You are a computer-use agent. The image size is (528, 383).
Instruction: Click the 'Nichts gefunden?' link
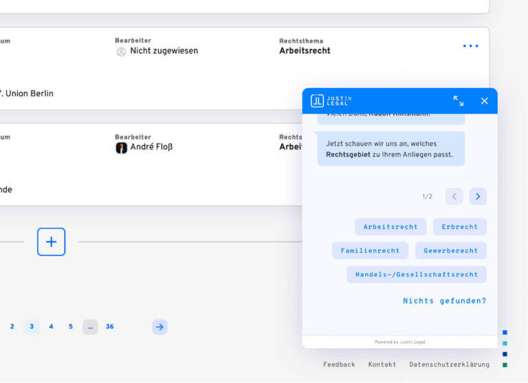click(x=444, y=300)
